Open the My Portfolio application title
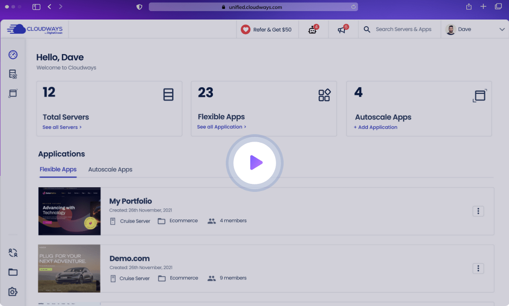 (x=131, y=201)
